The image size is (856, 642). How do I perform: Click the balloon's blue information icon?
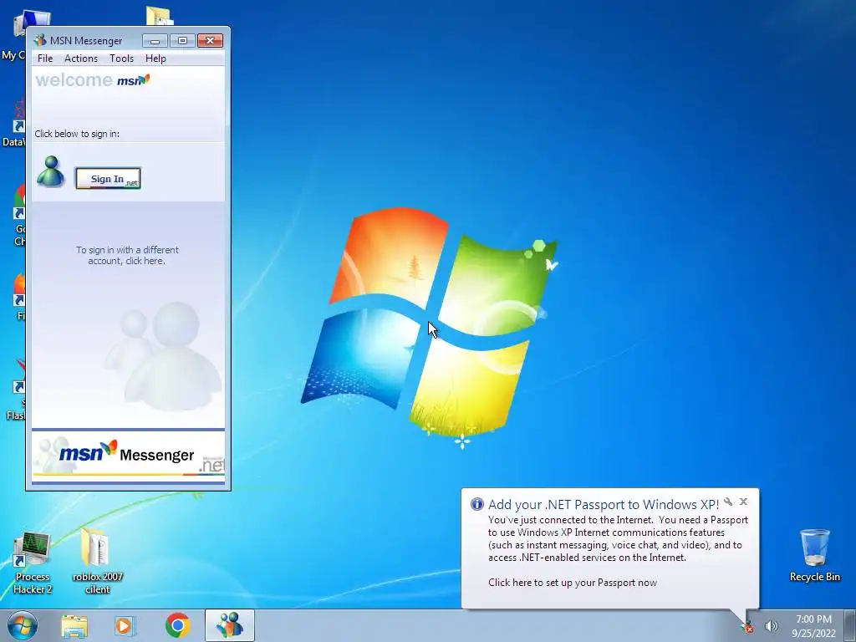coord(476,504)
